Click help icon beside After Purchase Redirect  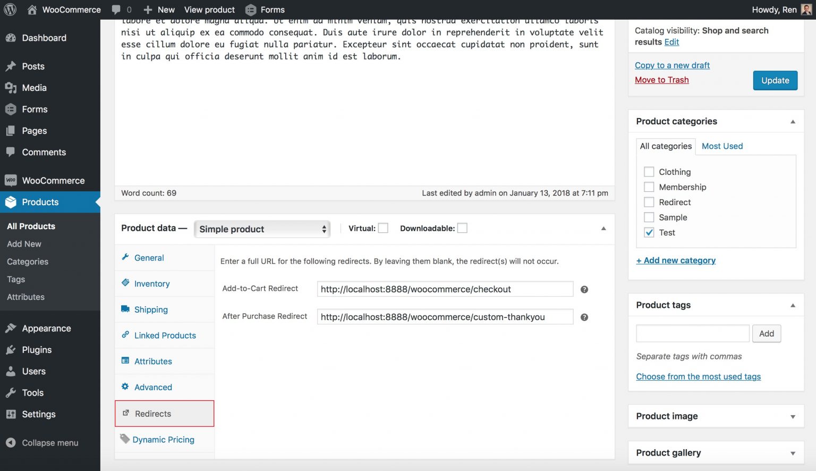coord(584,317)
